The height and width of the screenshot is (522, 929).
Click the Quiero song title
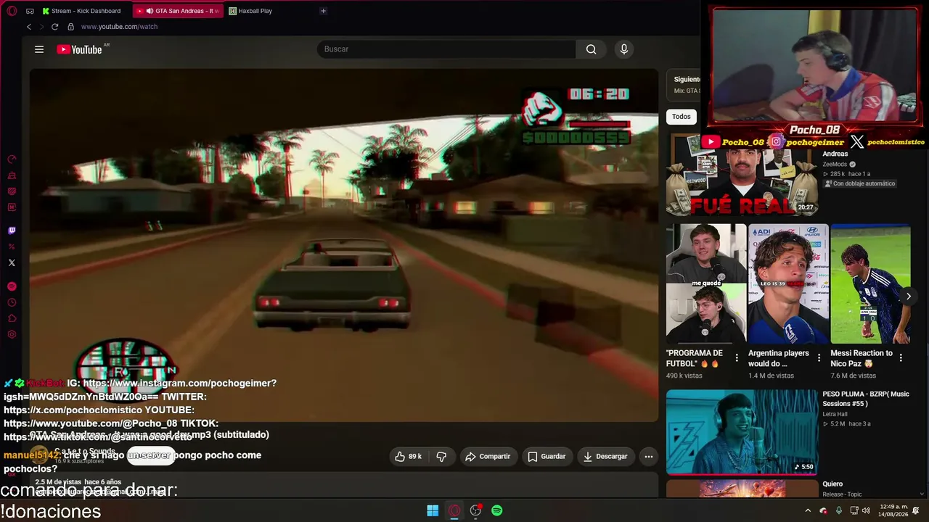(832, 484)
